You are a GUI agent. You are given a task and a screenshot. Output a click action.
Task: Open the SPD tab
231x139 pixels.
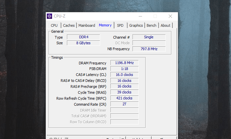pos(120,25)
